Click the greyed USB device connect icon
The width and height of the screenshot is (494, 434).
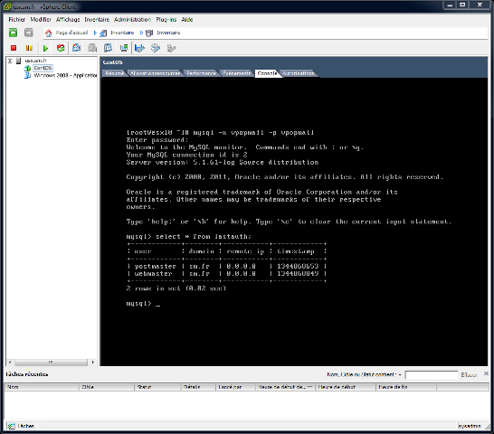171,48
